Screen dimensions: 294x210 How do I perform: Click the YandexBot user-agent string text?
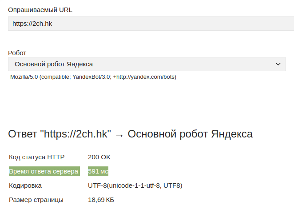coord(93,77)
